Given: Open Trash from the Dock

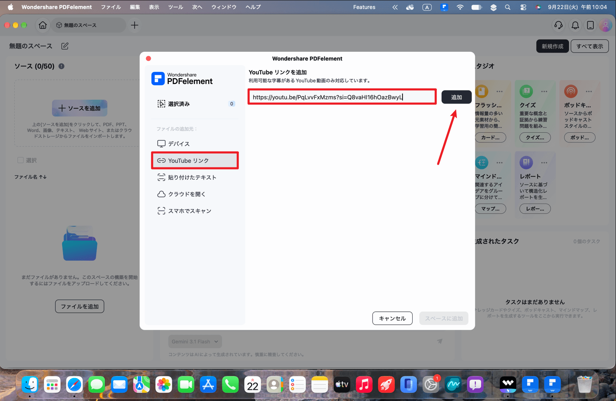Looking at the screenshot, I should tap(584, 384).
